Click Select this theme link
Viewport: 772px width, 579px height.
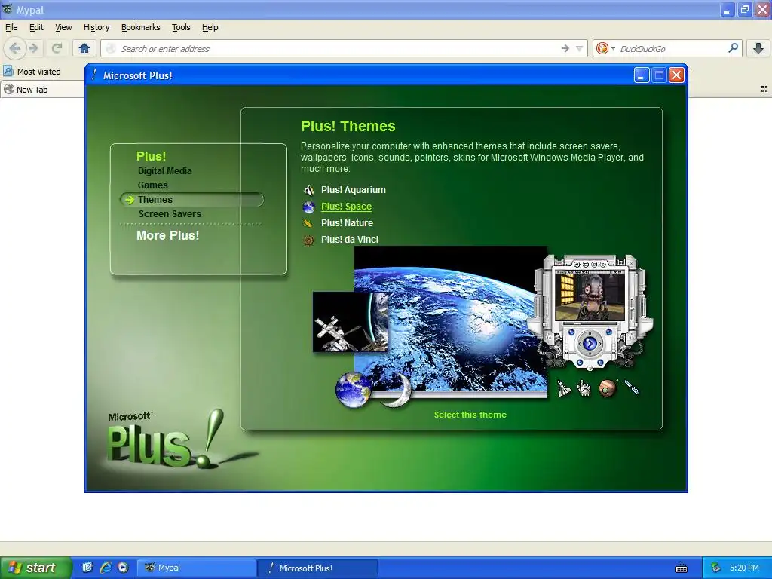coord(470,415)
